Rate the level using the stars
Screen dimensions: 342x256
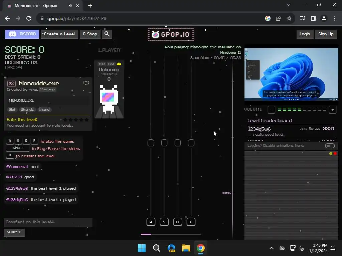[76, 120]
